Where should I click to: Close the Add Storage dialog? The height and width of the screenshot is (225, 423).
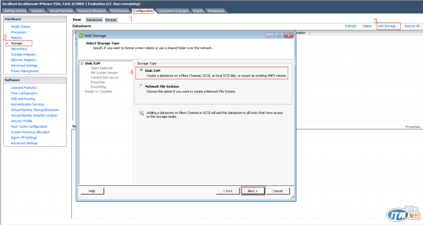point(289,35)
